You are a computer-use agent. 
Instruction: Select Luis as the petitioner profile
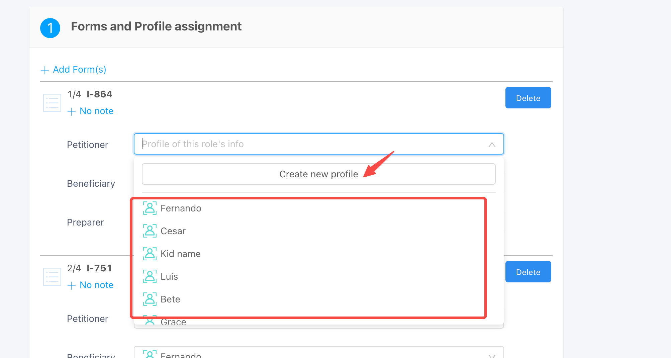click(x=169, y=277)
